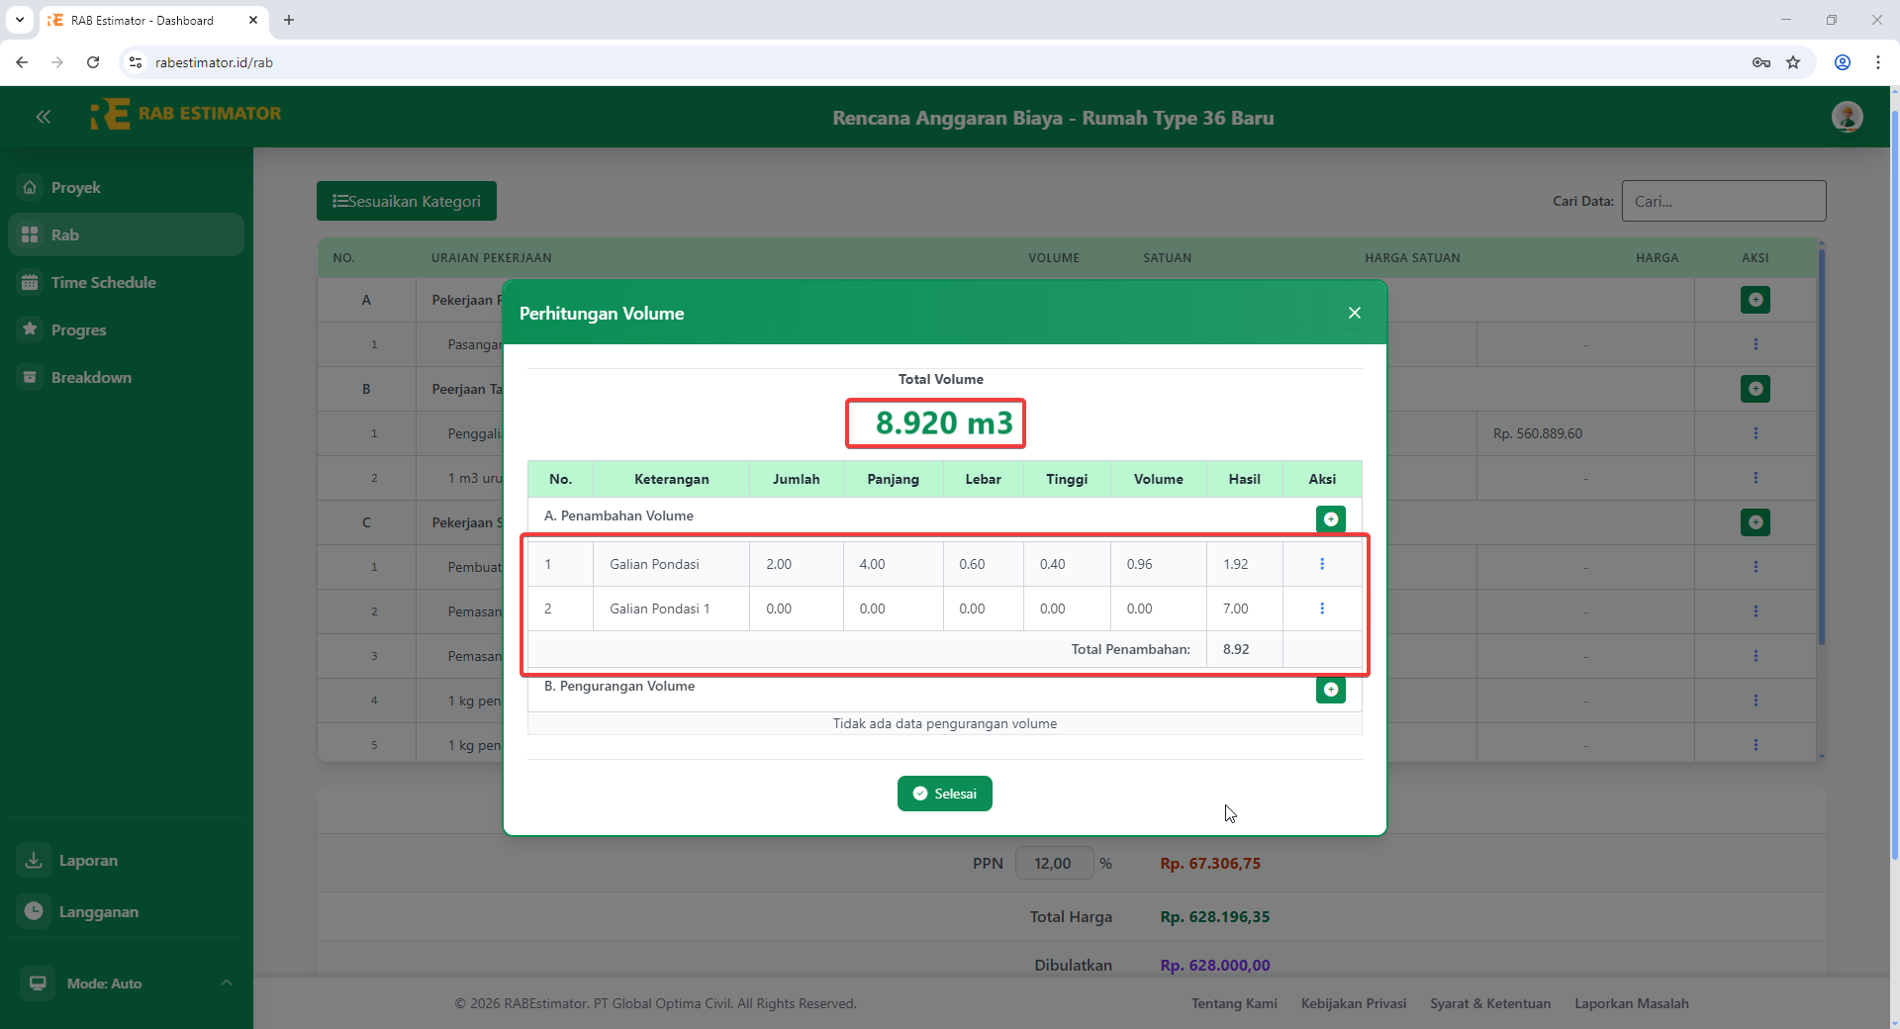1900x1029 pixels.
Task: Open Laporan download section
Action: pos(87,861)
